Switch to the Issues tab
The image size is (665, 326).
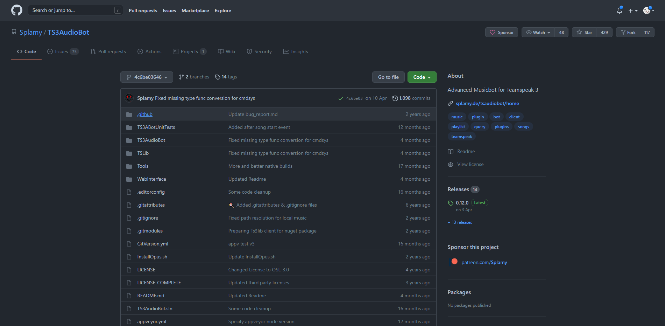pos(62,51)
